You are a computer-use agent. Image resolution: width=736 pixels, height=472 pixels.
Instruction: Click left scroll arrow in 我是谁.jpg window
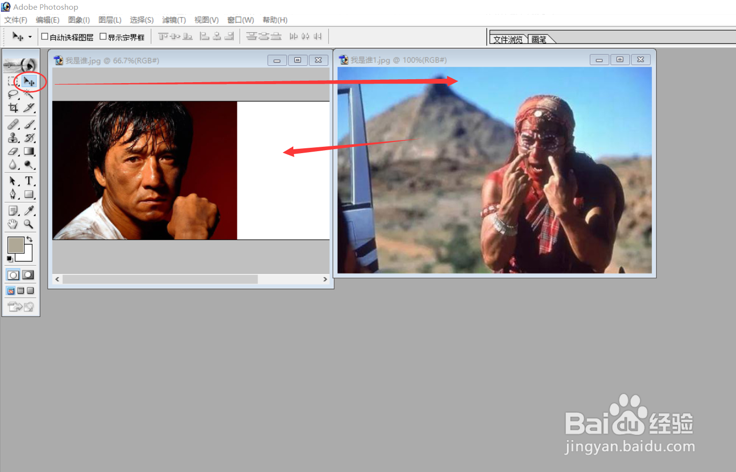57,279
